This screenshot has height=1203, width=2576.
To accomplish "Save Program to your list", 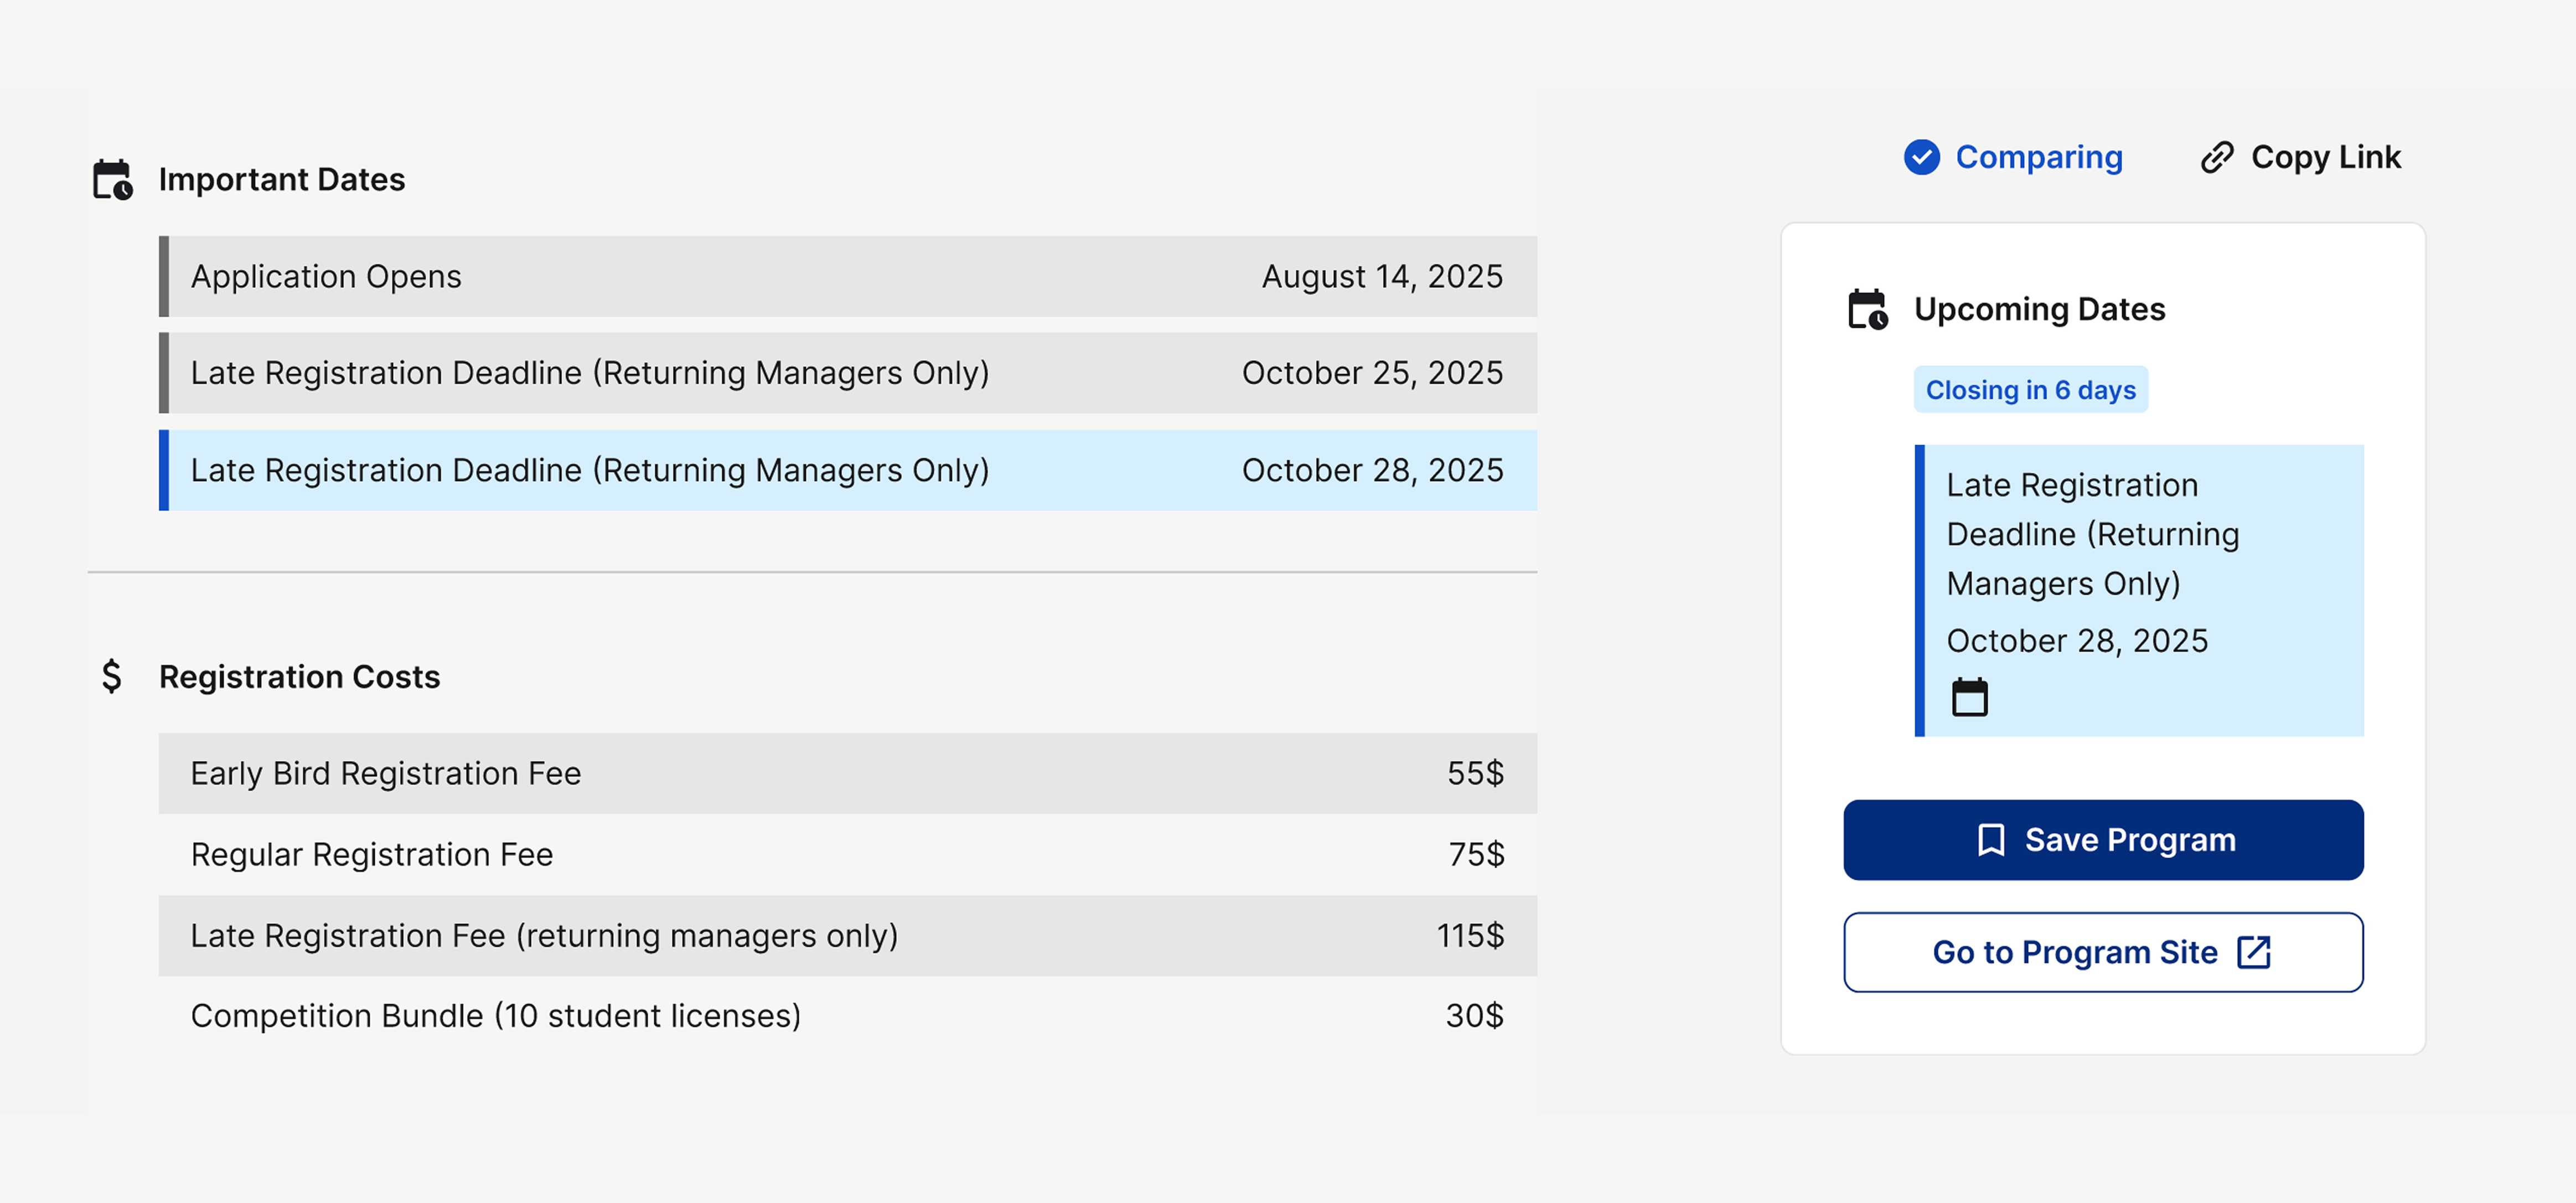I will [2103, 840].
